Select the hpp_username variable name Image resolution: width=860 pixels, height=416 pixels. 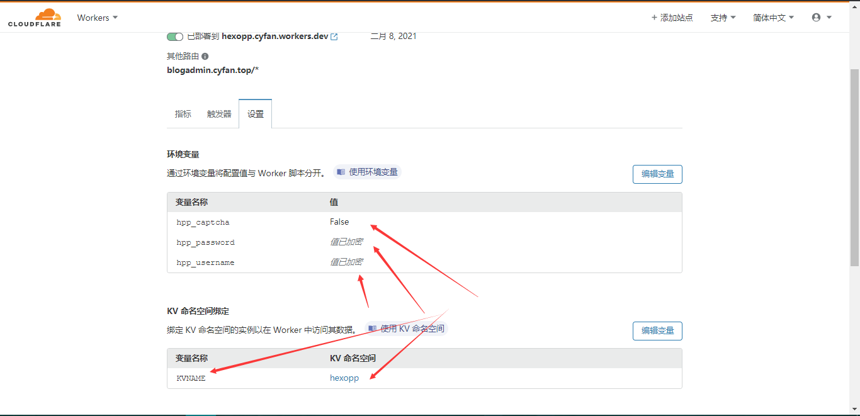pos(205,262)
